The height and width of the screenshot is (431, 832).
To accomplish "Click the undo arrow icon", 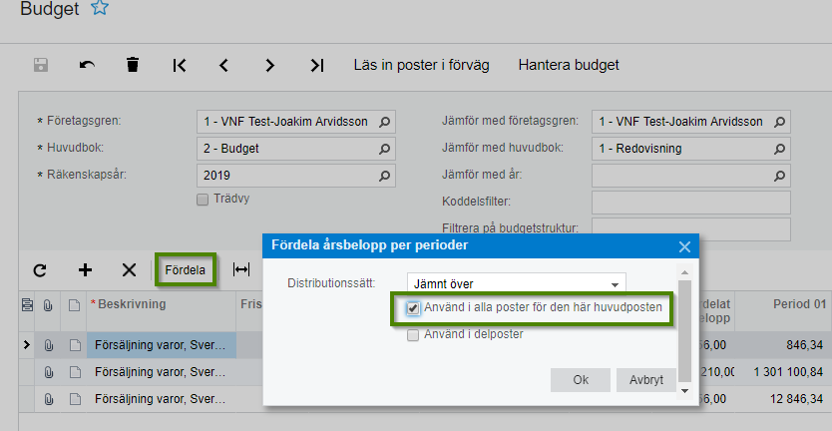I will coord(88,65).
